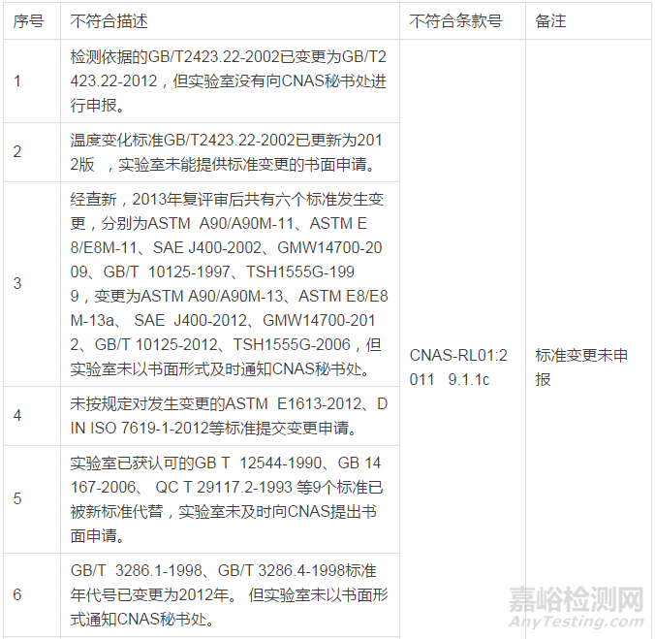Click the 序号 column header
This screenshot has width=655, height=639.
coord(28,20)
